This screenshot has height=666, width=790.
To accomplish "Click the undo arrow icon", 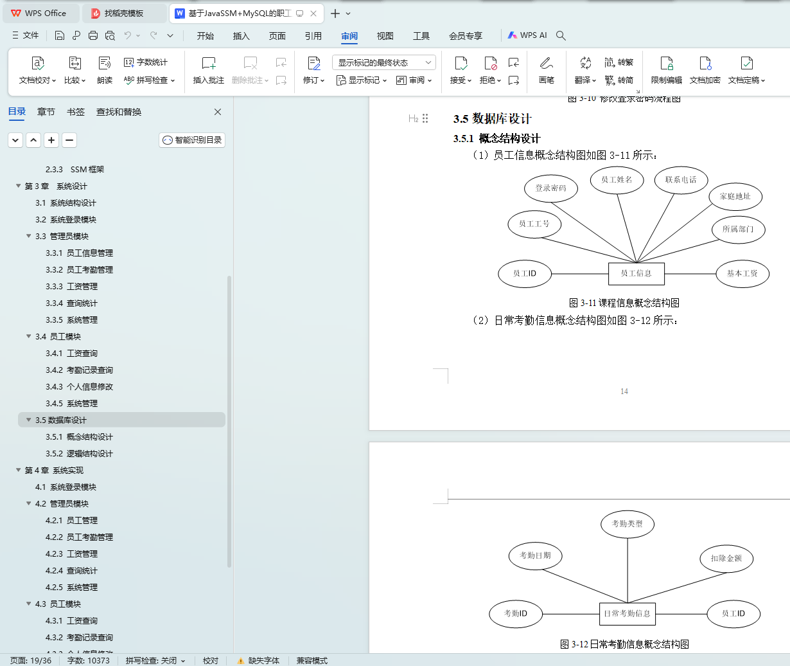I will pyautogui.click(x=128, y=35).
